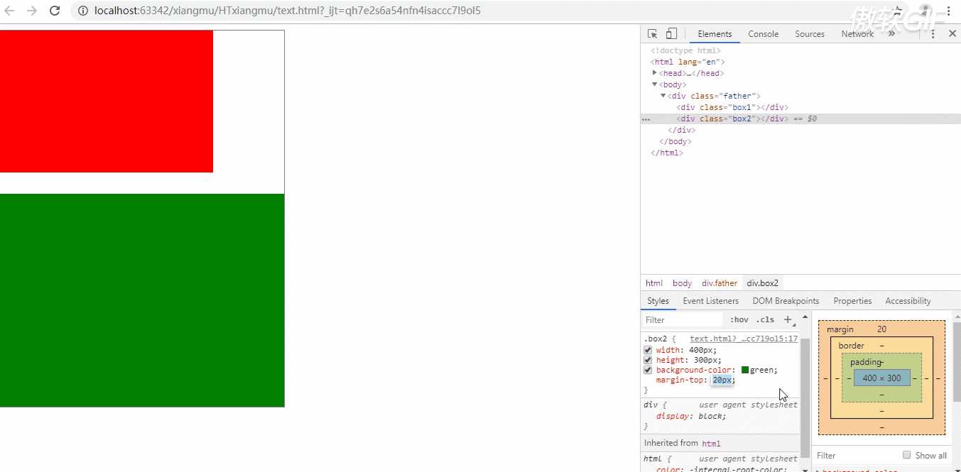Collapse the div.father node

[663, 96]
